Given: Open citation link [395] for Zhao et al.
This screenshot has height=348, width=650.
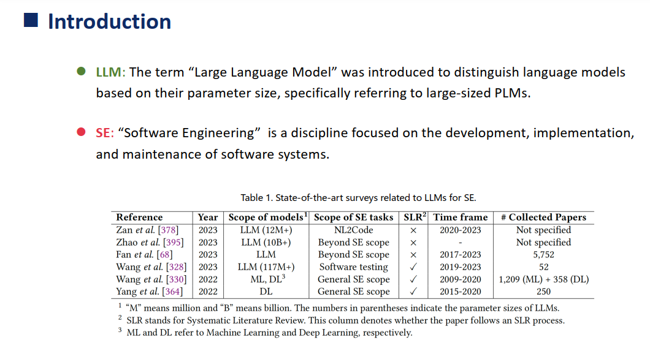Looking at the screenshot, I should 174,243.
